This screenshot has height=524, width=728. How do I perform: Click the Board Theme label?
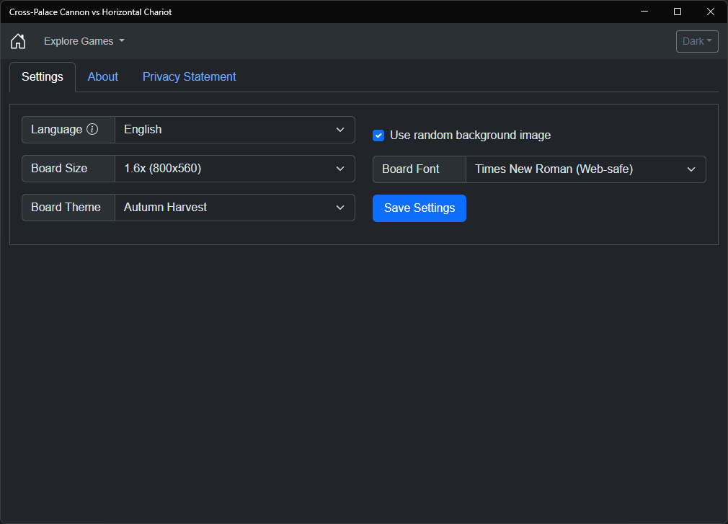coord(66,207)
